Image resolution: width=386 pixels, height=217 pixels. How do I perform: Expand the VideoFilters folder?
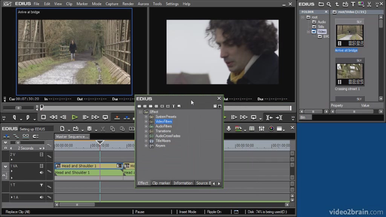(x=146, y=122)
